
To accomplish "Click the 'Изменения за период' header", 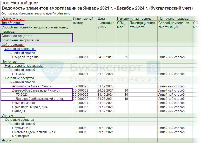I will 137,19.
